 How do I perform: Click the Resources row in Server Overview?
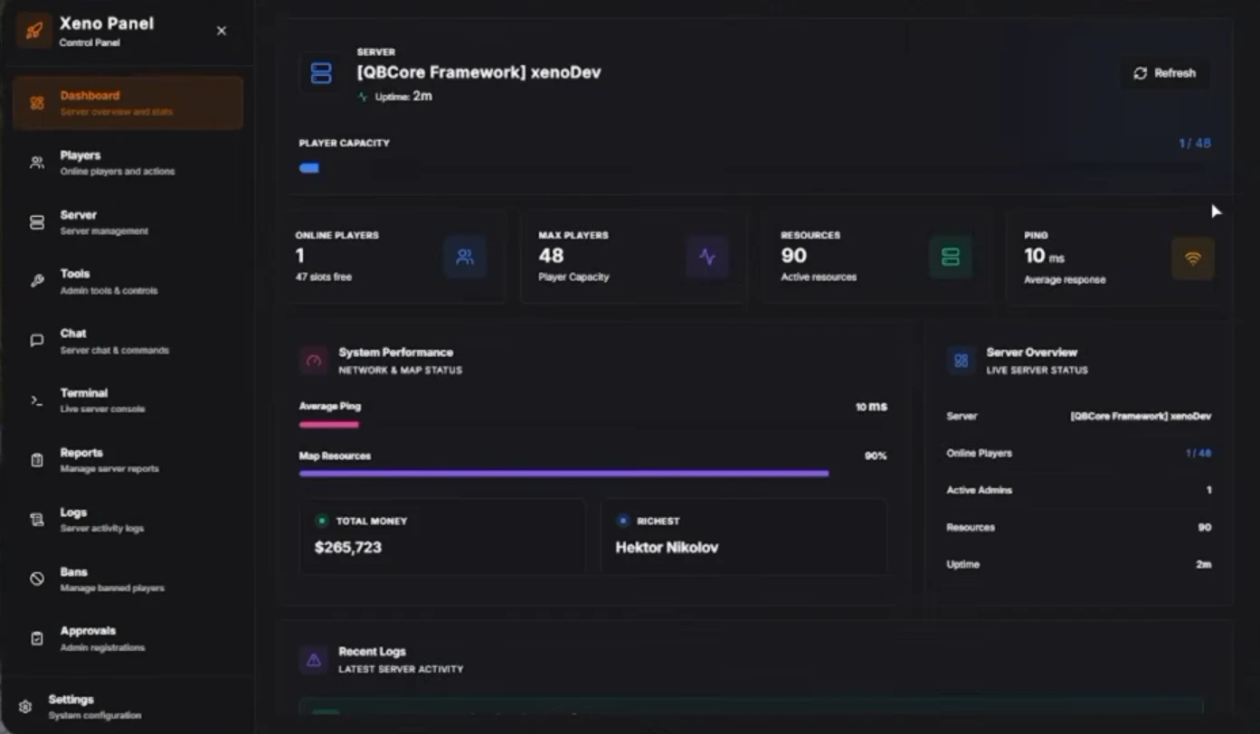pos(1079,527)
